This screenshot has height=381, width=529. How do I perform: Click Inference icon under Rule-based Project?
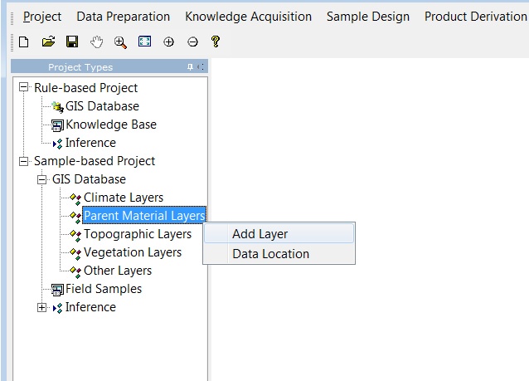pos(58,144)
